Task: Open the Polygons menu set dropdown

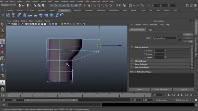Action: coord(8,5)
